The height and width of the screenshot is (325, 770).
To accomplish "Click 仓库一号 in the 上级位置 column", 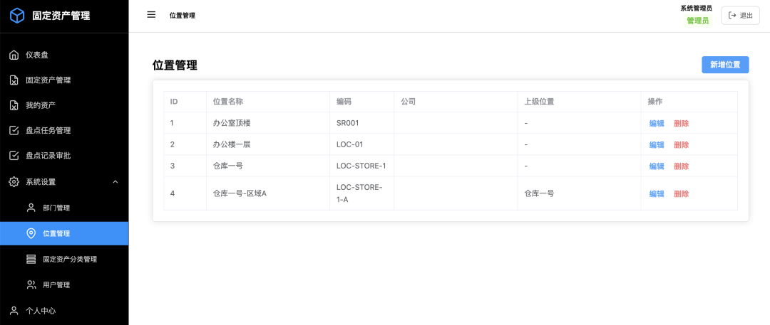I will click(539, 193).
